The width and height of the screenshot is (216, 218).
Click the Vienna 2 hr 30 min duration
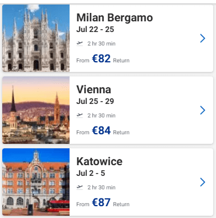[x=102, y=116]
